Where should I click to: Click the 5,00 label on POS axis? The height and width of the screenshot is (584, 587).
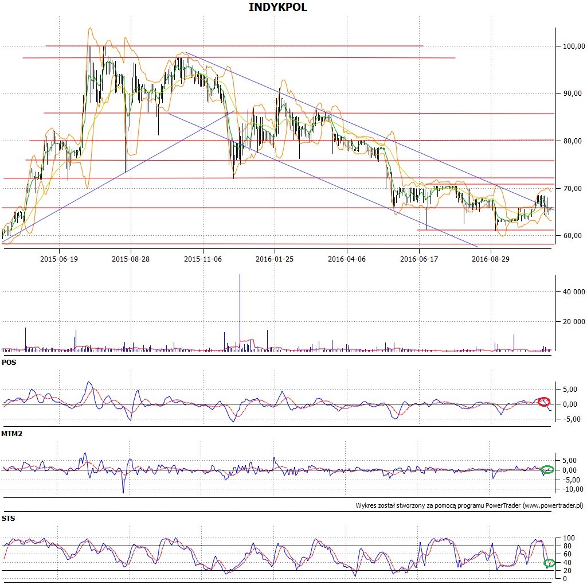point(570,389)
